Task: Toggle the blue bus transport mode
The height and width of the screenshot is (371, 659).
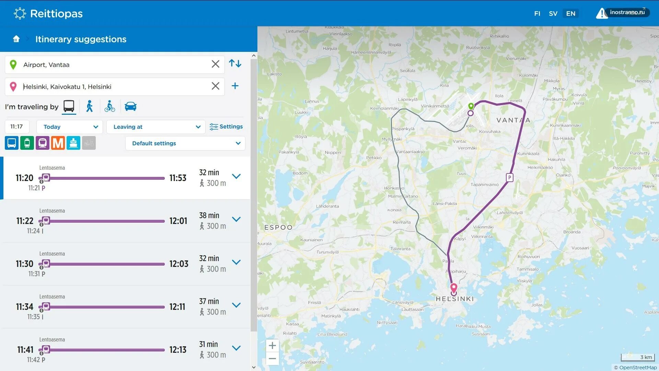Action: (12, 143)
